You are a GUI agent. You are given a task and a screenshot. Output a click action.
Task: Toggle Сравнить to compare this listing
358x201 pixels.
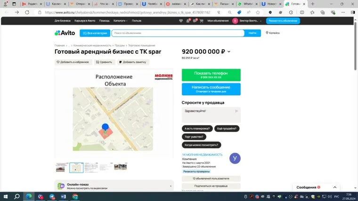pyautogui.click(x=104, y=62)
